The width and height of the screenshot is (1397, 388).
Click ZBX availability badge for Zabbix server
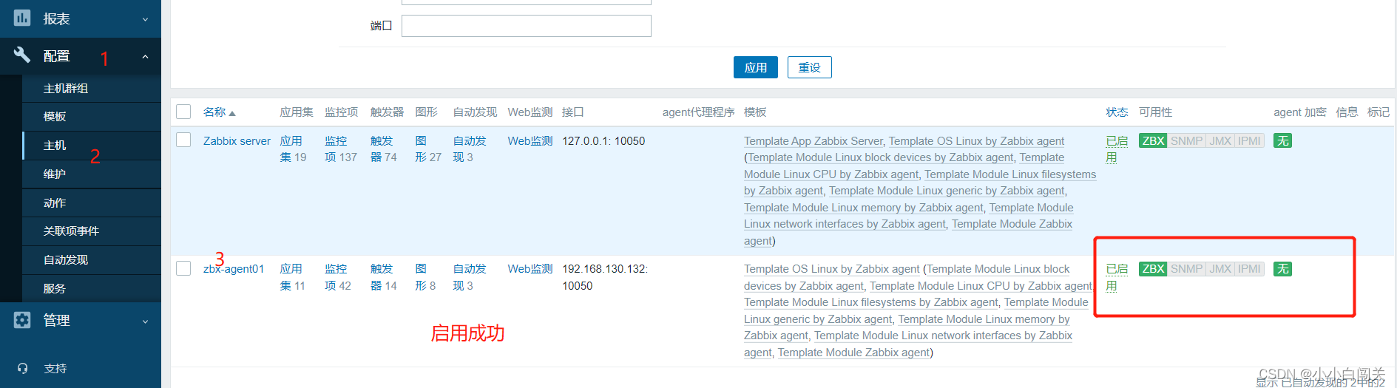pos(1153,140)
